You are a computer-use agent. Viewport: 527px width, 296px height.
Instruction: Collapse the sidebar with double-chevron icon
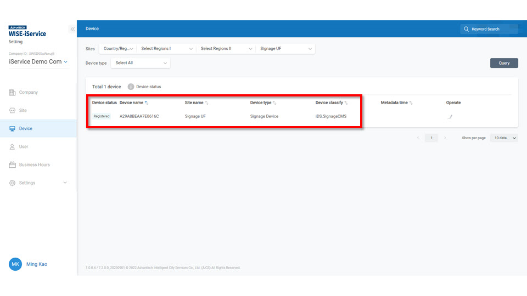tap(72, 29)
